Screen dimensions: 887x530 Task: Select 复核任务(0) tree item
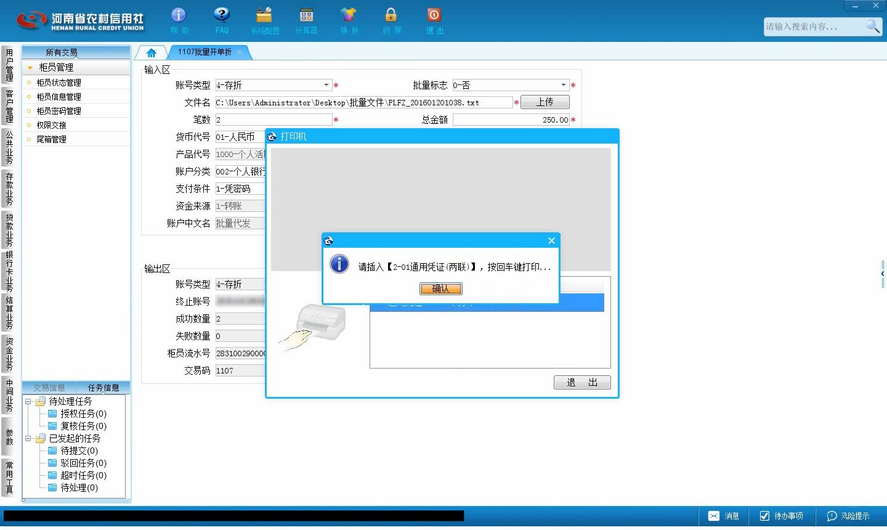point(83,426)
